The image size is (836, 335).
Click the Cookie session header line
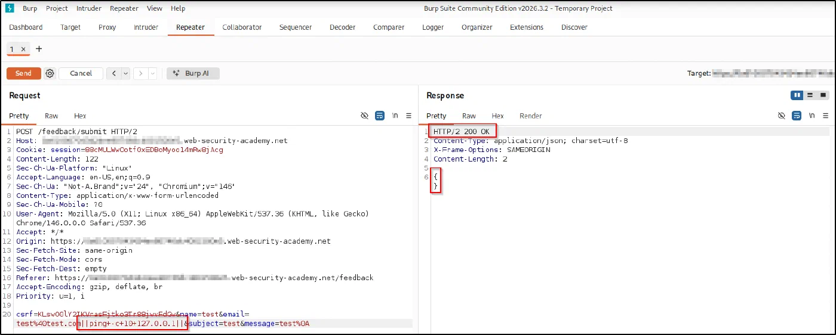point(119,150)
